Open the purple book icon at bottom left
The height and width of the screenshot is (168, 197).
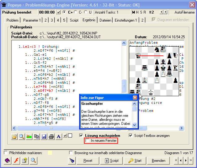(7, 161)
